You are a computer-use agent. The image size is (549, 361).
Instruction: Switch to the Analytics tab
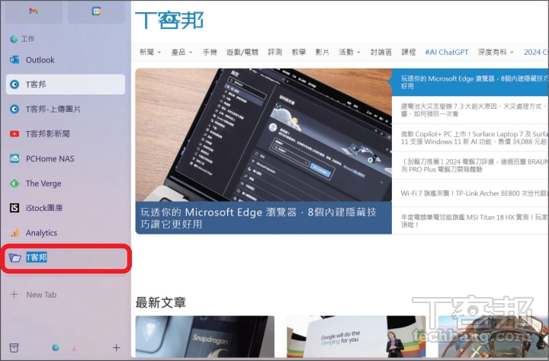click(66, 232)
